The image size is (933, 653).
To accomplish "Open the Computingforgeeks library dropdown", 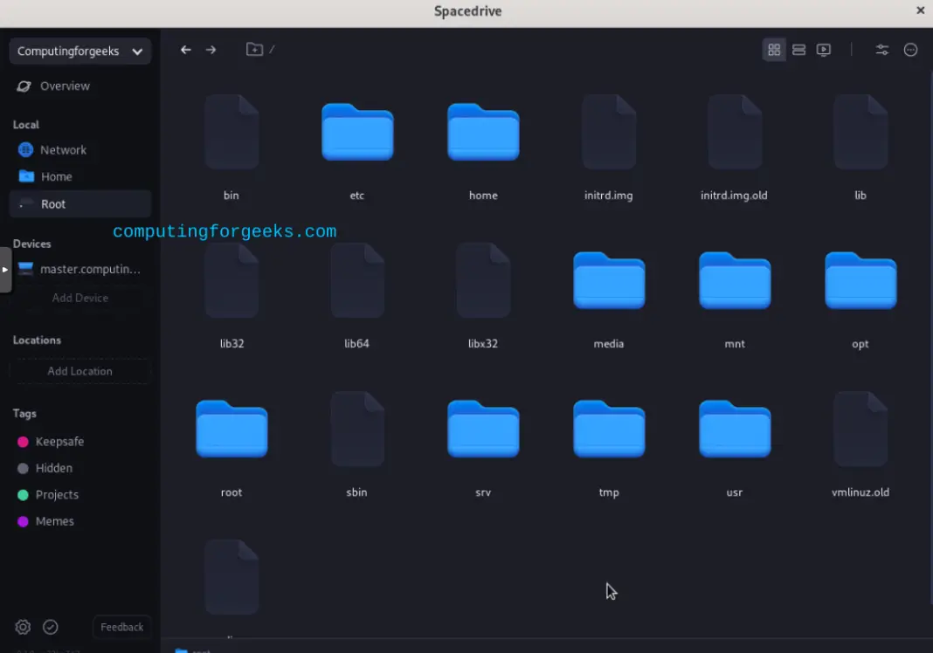I will [79, 51].
